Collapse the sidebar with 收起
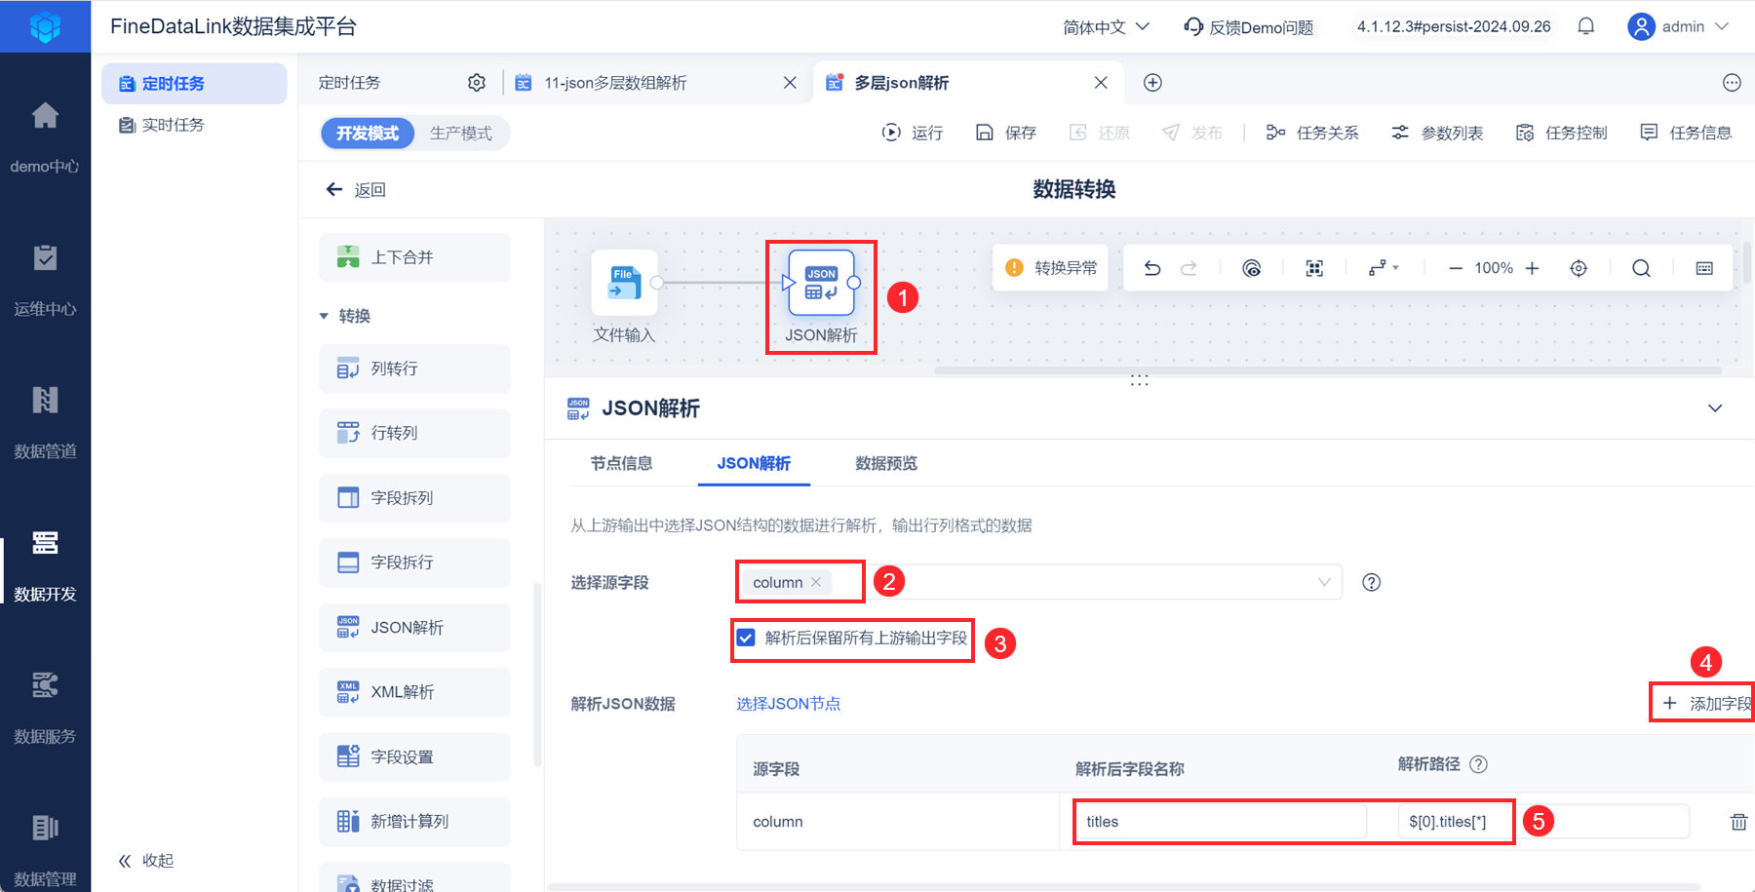 tap(146, 861)
